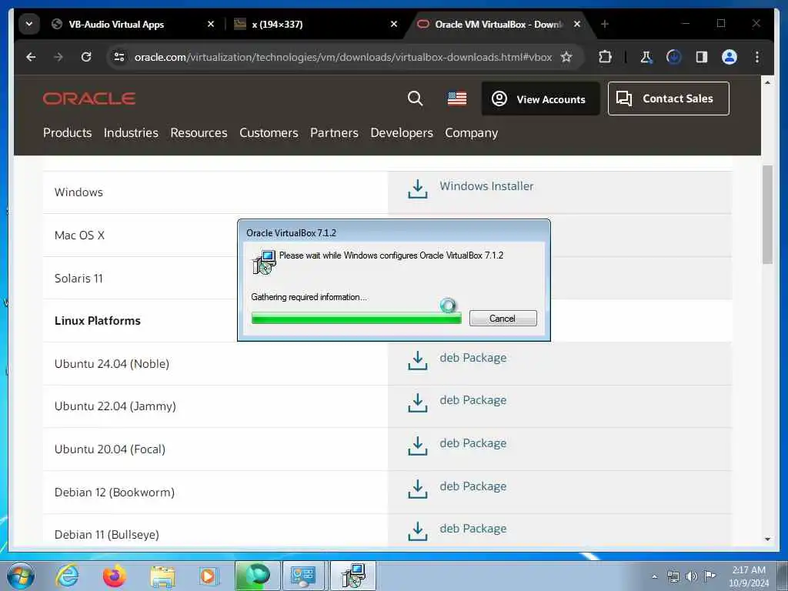Click deb Package link for Ubuntu 22.04
This screenshot has height=591, width=788.
[473, 400]
